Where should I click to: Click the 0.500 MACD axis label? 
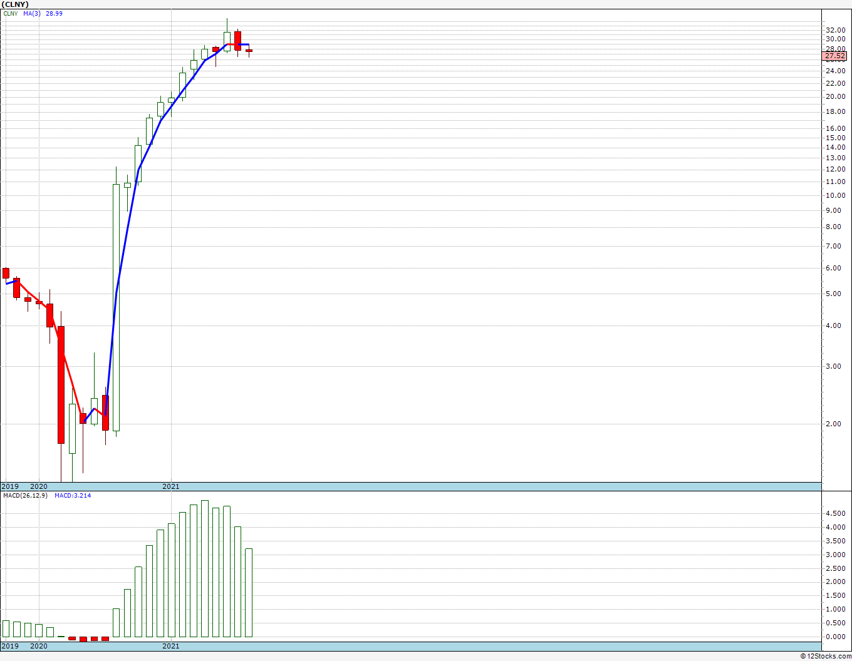[836, 623]
